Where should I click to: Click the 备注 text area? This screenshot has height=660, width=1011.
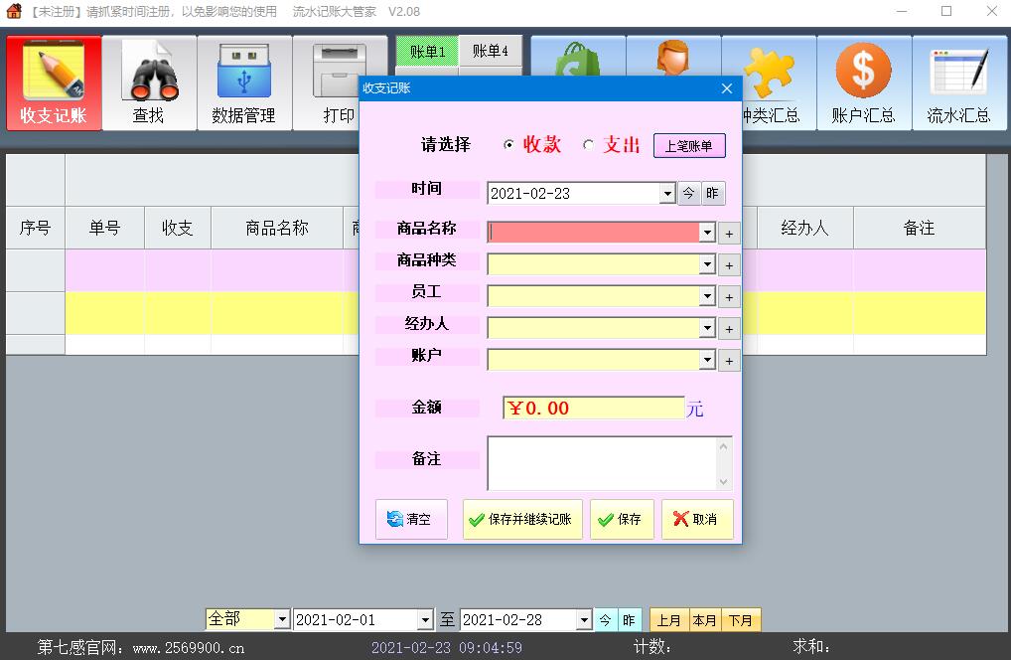[x=603, y=463]
